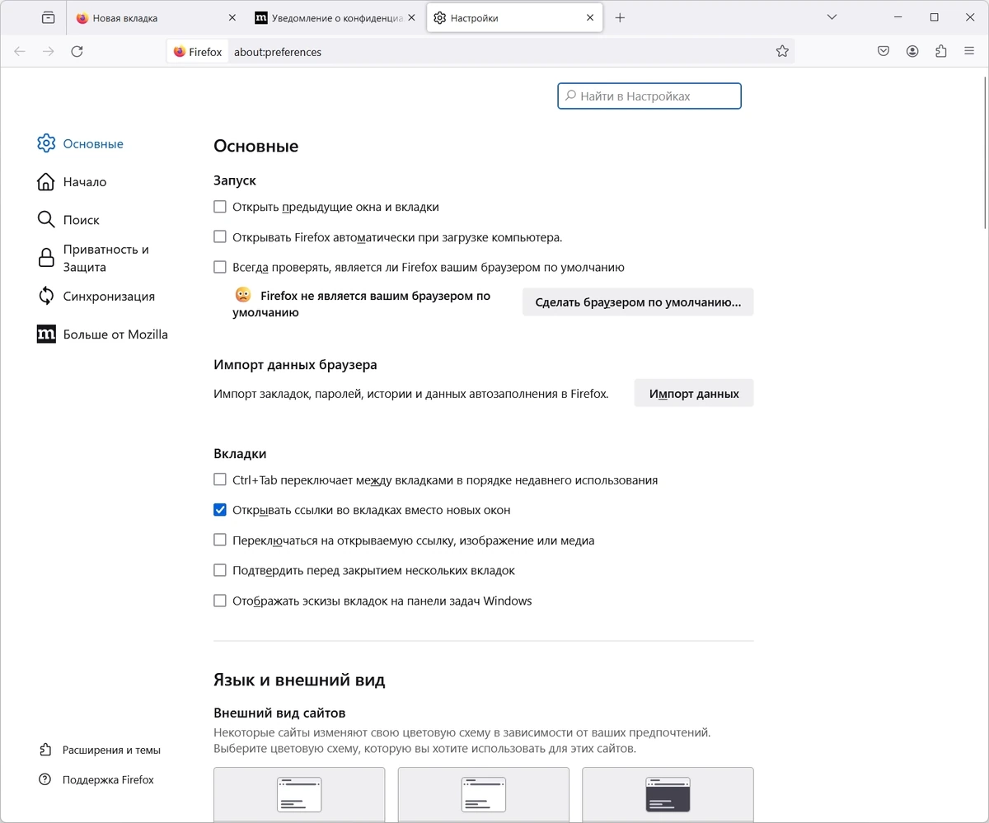Click the Mozilla logo icon in sidebar
This screenshot has height=823, width=989.
click(x=46, y=334)
